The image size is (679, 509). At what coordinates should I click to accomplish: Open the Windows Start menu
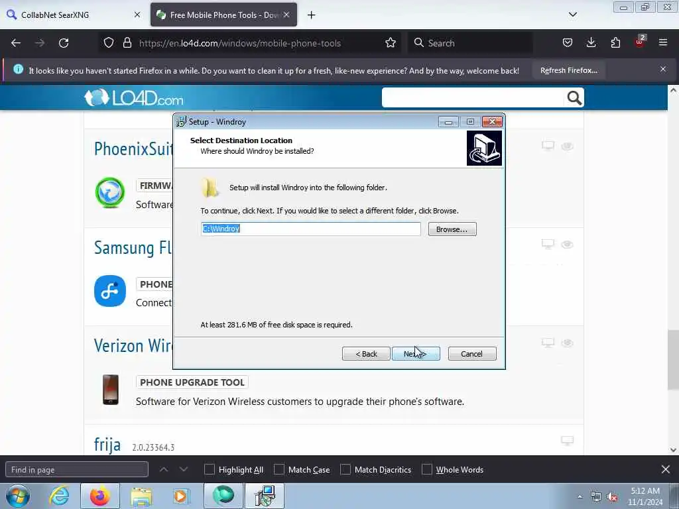click(18, 496)
